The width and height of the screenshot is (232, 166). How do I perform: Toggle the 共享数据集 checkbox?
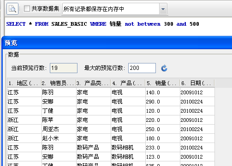tap(27, 9)
